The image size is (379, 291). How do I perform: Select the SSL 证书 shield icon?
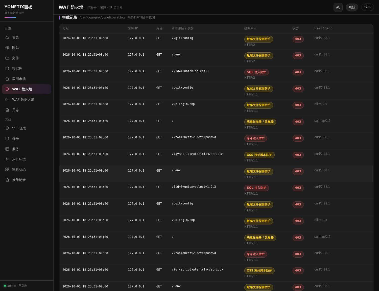click(7, 128)
